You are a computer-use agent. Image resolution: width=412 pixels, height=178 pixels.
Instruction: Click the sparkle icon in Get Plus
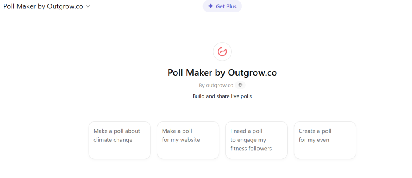210,6
